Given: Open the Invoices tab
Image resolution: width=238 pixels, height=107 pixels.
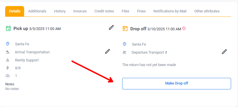Looking at the screenshot, I should click(80, 11).
